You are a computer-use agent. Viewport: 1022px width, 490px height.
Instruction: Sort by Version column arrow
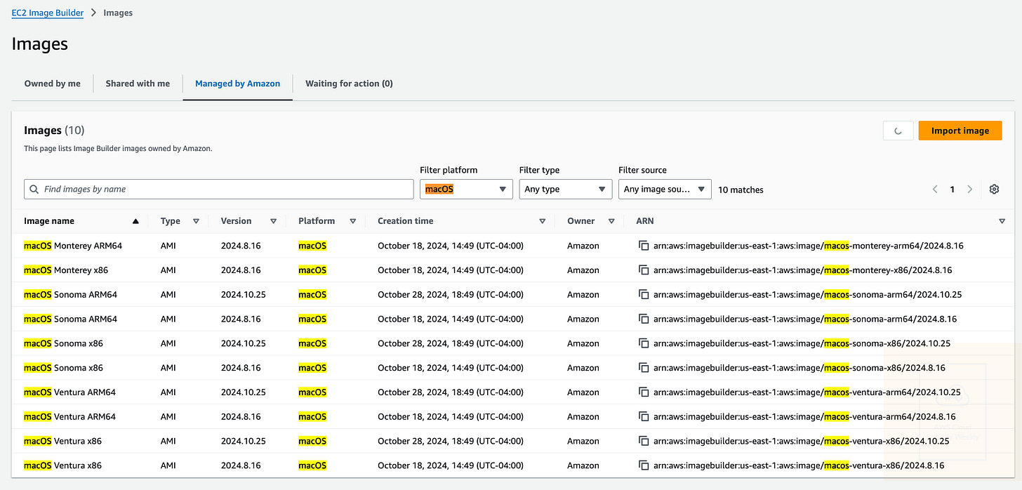click(x=273, y=221)
